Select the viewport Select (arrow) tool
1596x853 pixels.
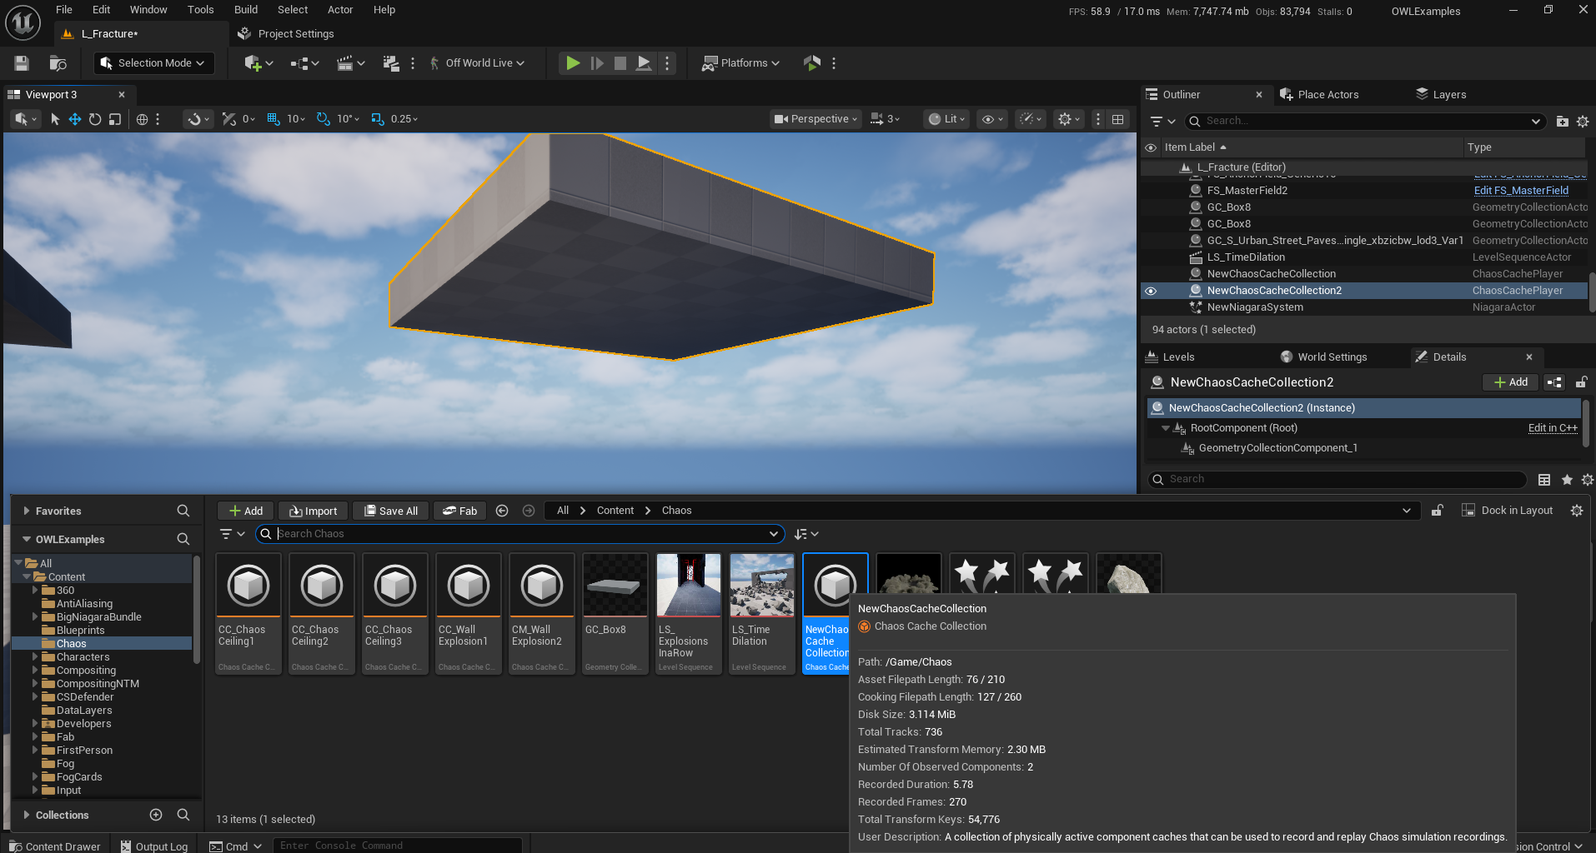pos(55,119)
